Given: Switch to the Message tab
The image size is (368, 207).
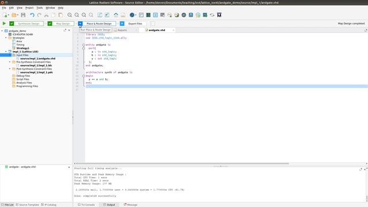Looking at the screenshot, I should coord(131,205).
